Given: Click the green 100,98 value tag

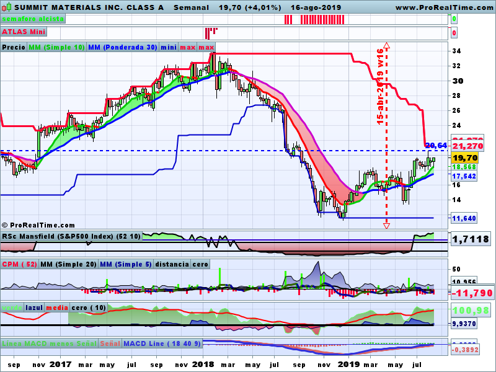Looking at the screenshot, I should point(471,311).
